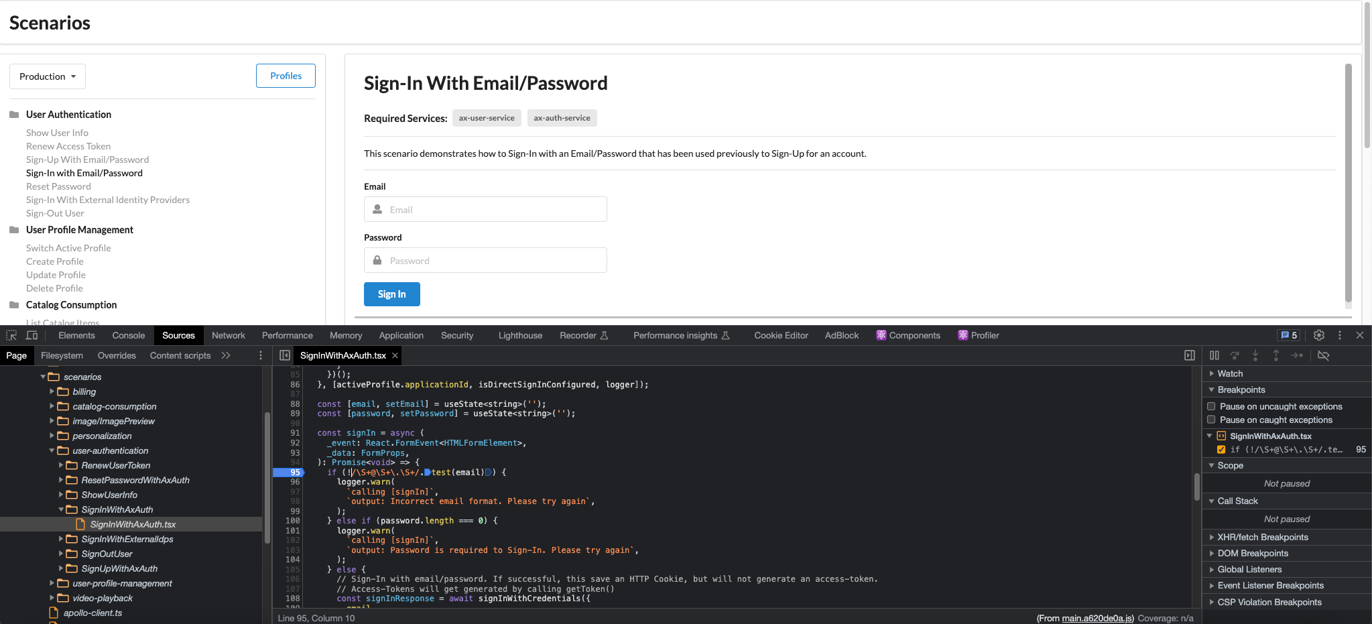Open the Production environment dropdown
The height and width of the screenshot is (624, 1372).
(47, 76)
